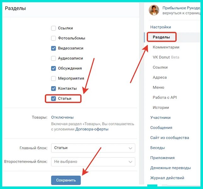The width and height of the screenshot is (203, 189).
Task: Expand the Второстепенный блок dropdown
Action: coord(93,162)
